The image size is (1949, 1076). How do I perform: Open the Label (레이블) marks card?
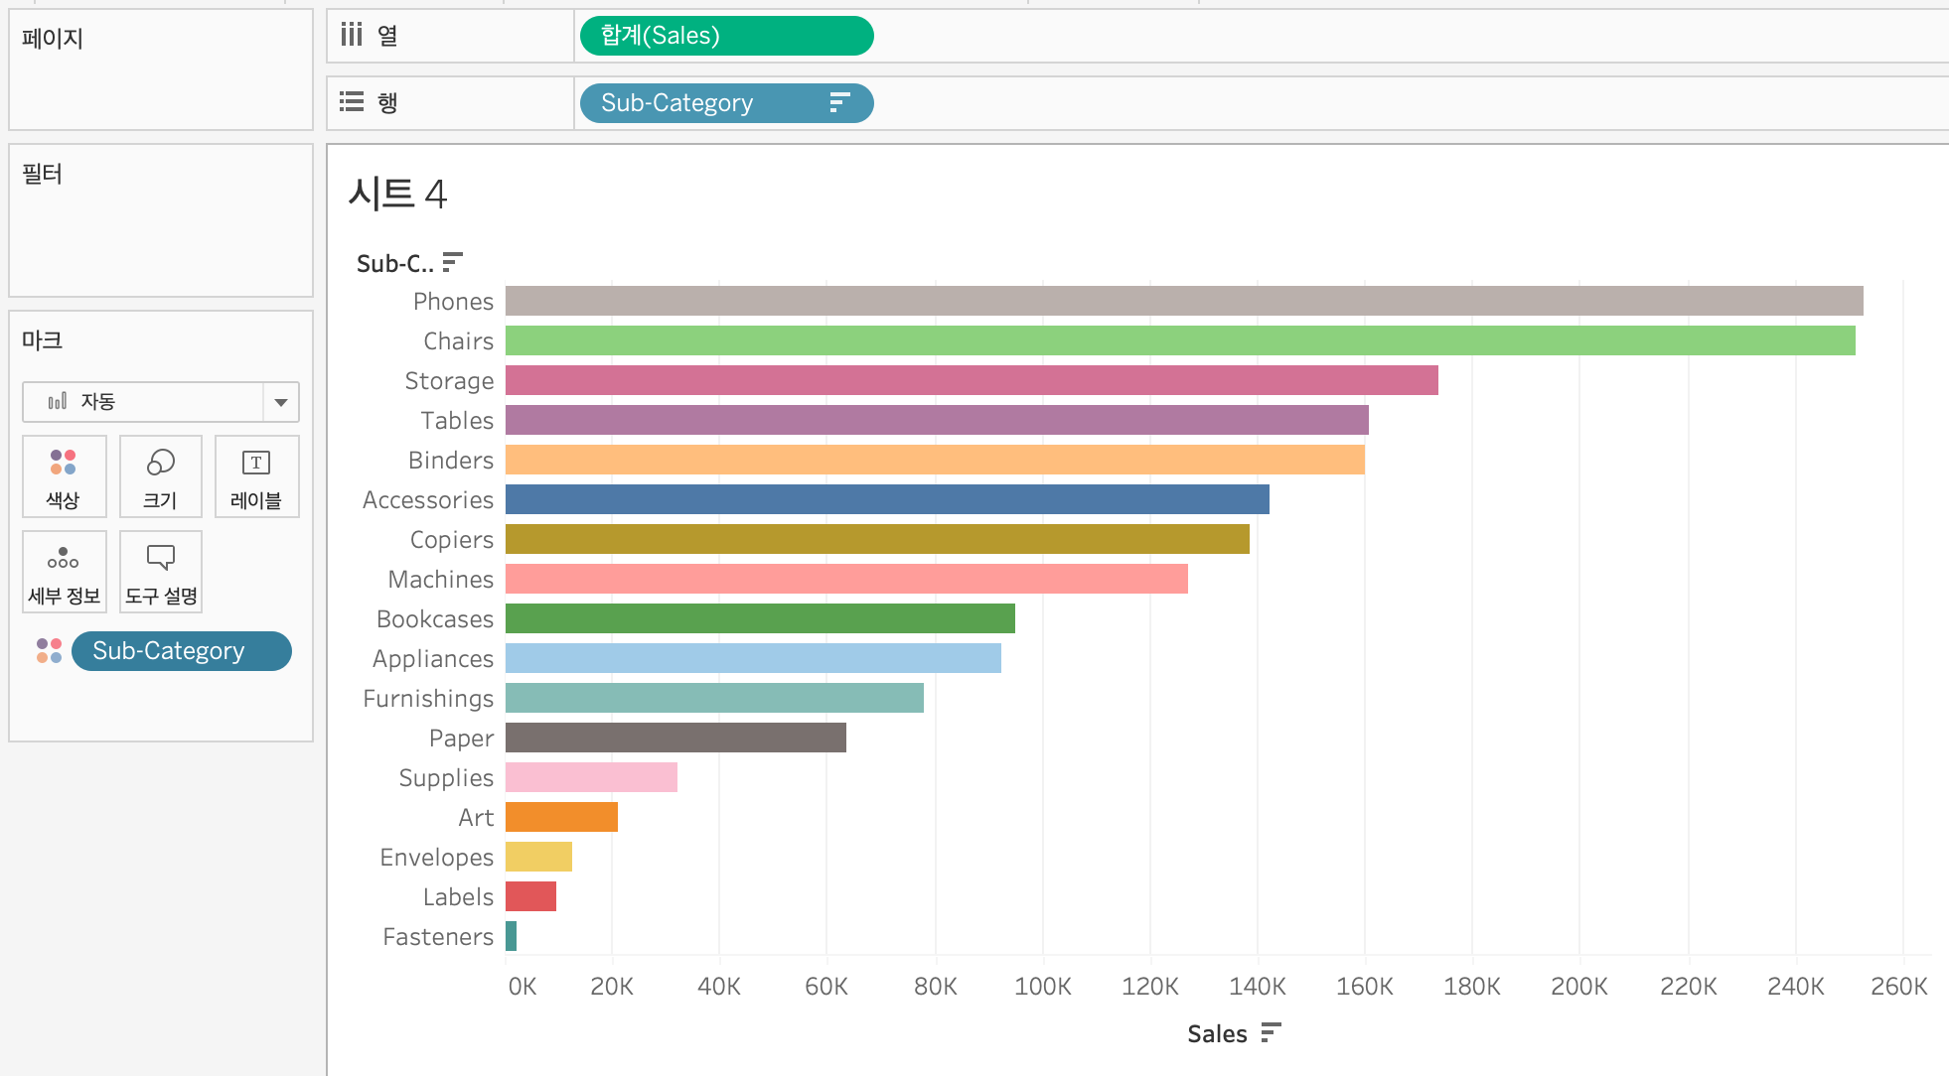[x=256, y=476]
